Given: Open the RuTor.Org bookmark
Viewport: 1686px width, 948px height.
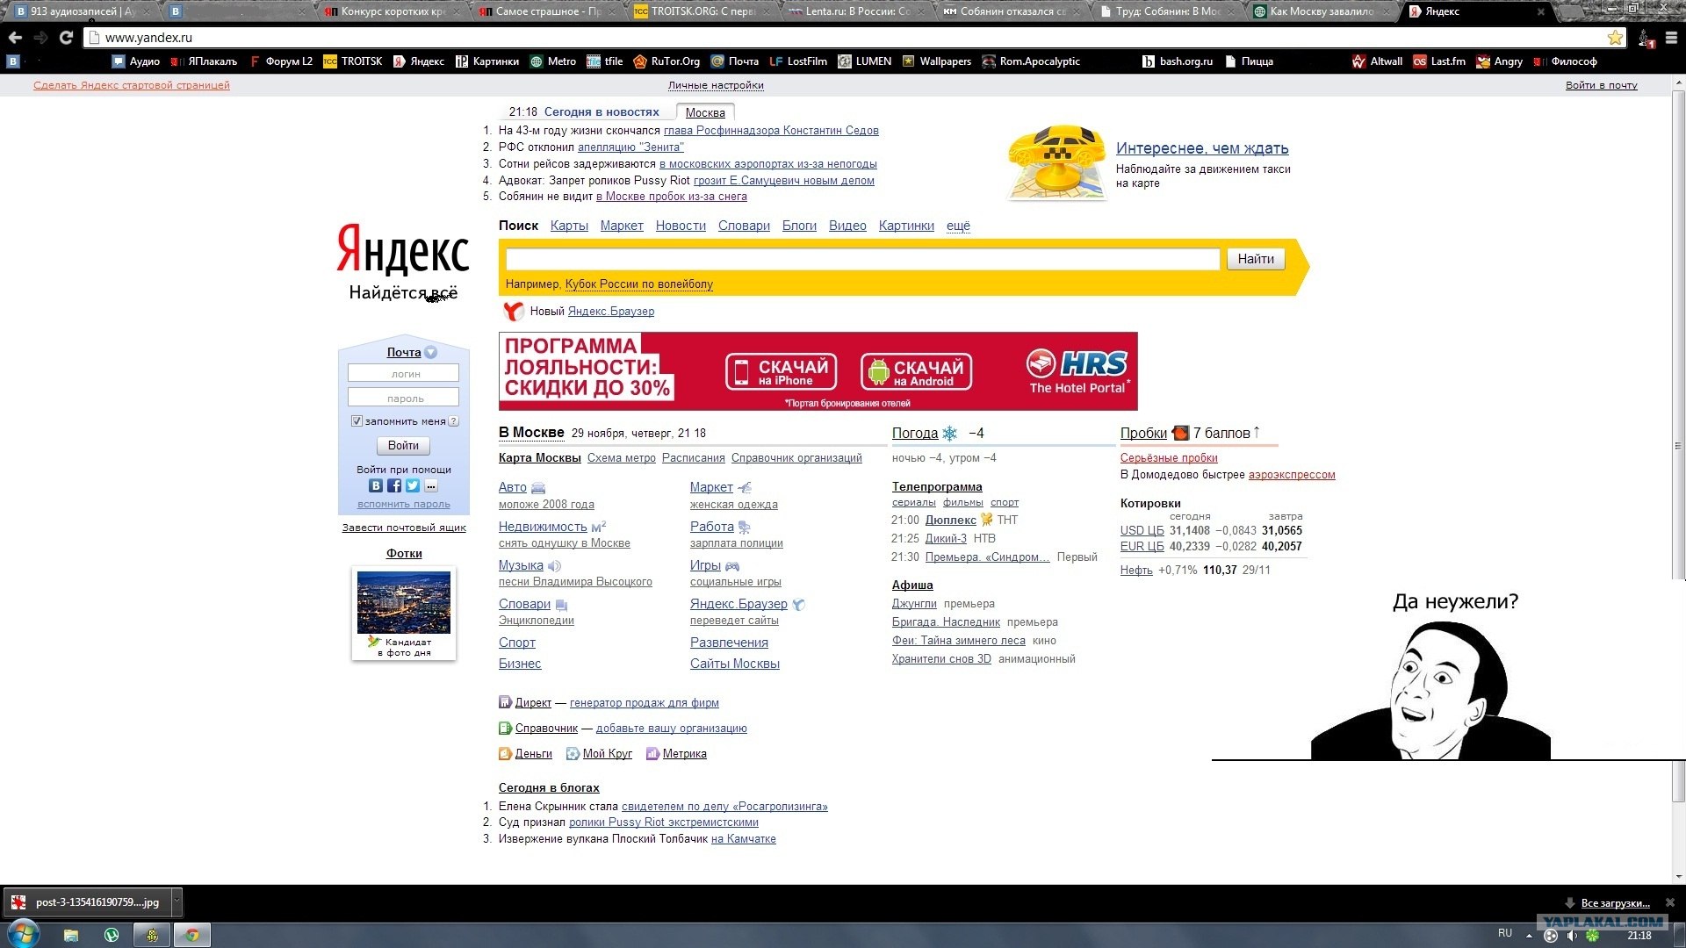Looking at the screenshot, I should (x=666, y=61).
